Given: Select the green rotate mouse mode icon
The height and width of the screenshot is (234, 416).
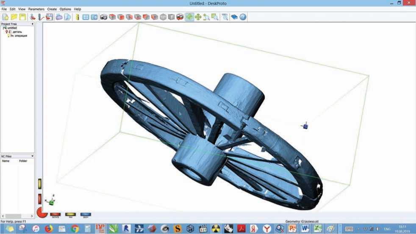Looking at the screenshot, I should click(x=189, y=17).
